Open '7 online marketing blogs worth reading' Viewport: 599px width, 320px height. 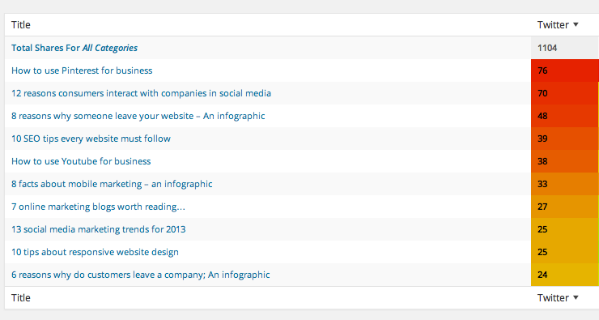tap(98, 207)
